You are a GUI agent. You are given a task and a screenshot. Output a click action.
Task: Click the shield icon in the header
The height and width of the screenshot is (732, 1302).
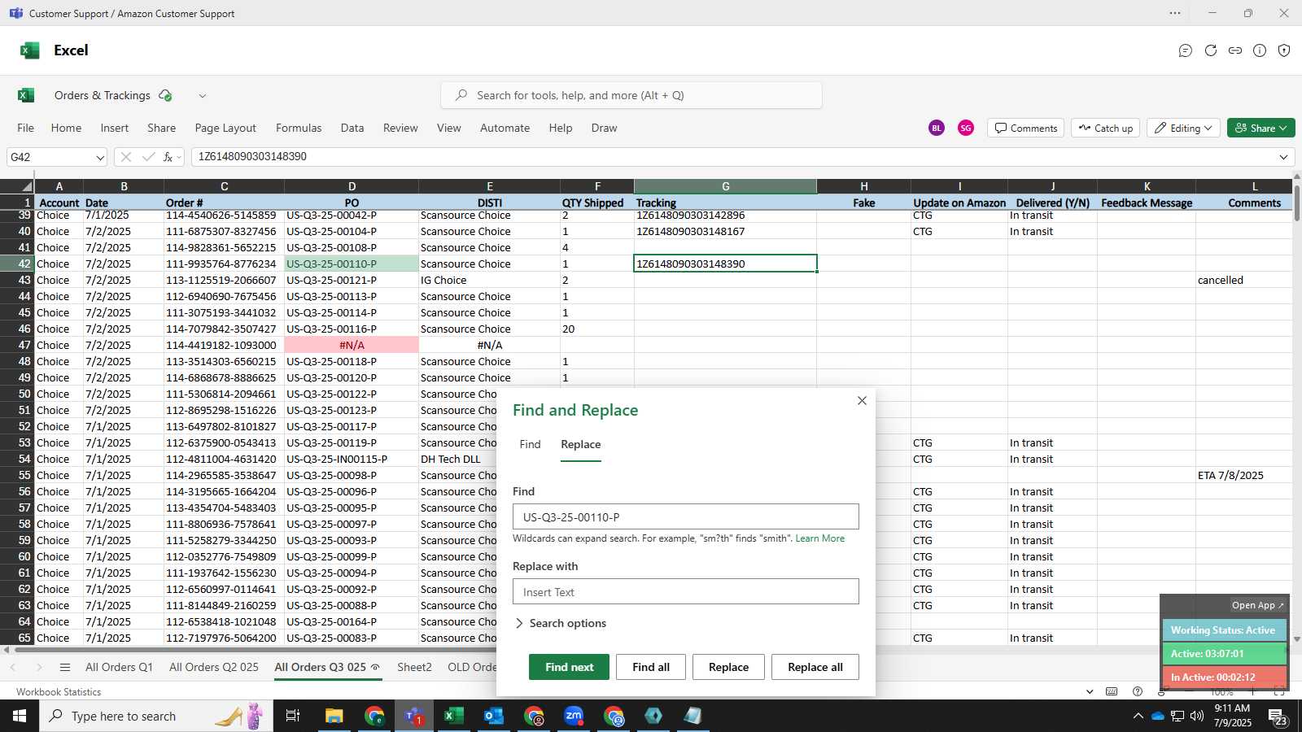pyautogui.click(x=1284, y=50)
